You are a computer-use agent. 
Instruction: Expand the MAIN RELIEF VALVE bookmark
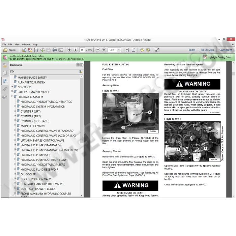(15, 125)
